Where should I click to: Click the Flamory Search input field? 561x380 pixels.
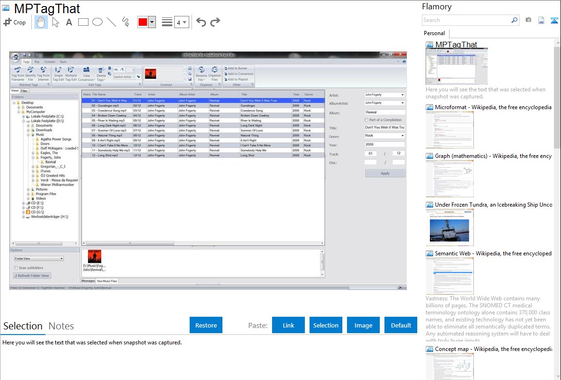point(466,20)
